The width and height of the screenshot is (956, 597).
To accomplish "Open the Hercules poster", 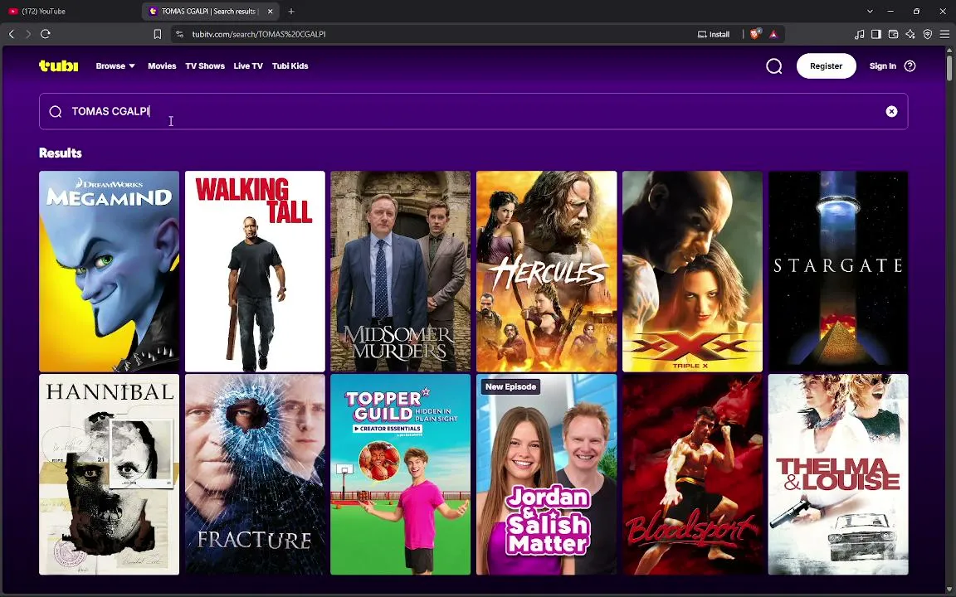I will [x=546, y=272].
